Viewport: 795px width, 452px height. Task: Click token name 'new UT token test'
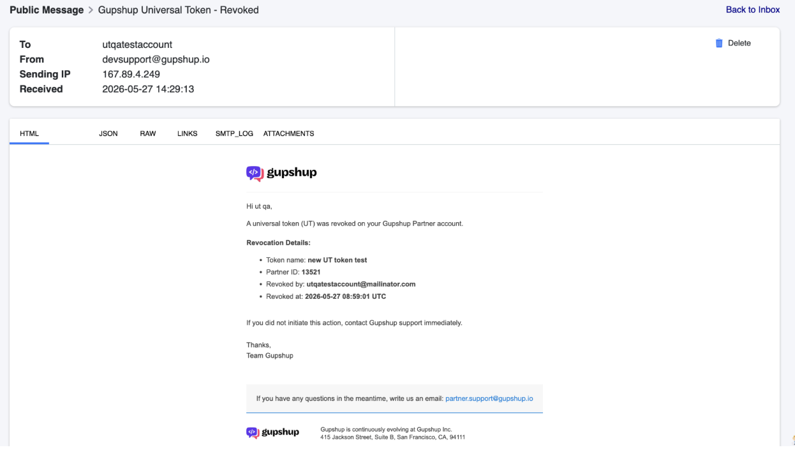pos(337,260)
